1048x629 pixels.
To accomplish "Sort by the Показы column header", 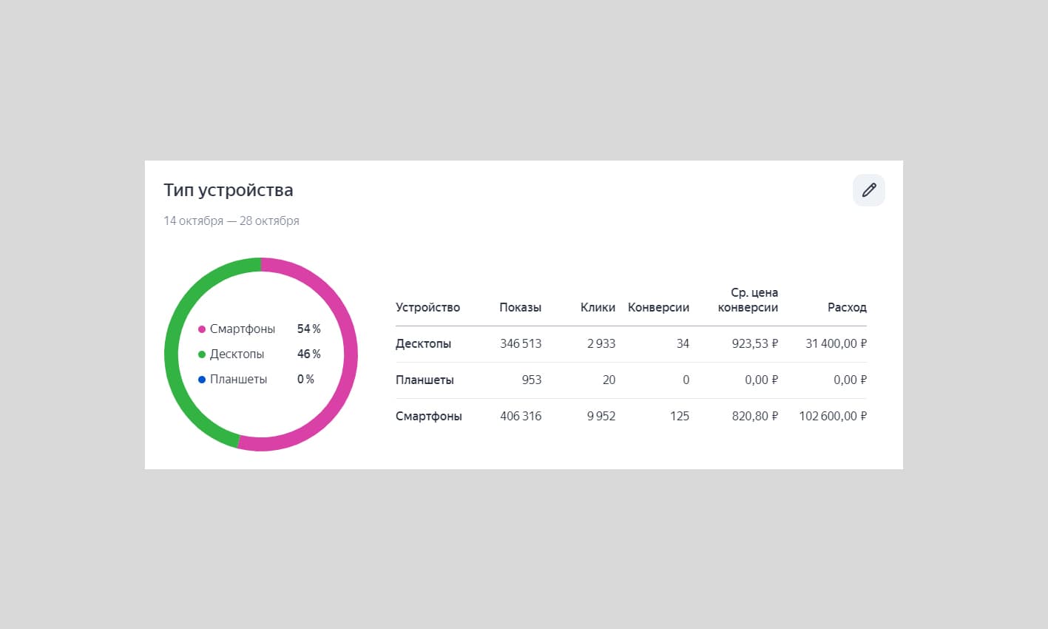I will coord(520,307).
